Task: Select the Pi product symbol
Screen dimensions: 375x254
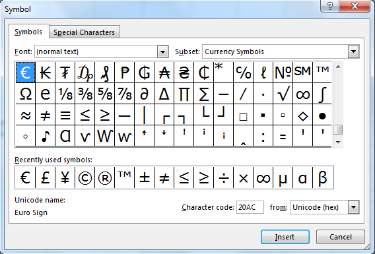Action: pos(184,94)
